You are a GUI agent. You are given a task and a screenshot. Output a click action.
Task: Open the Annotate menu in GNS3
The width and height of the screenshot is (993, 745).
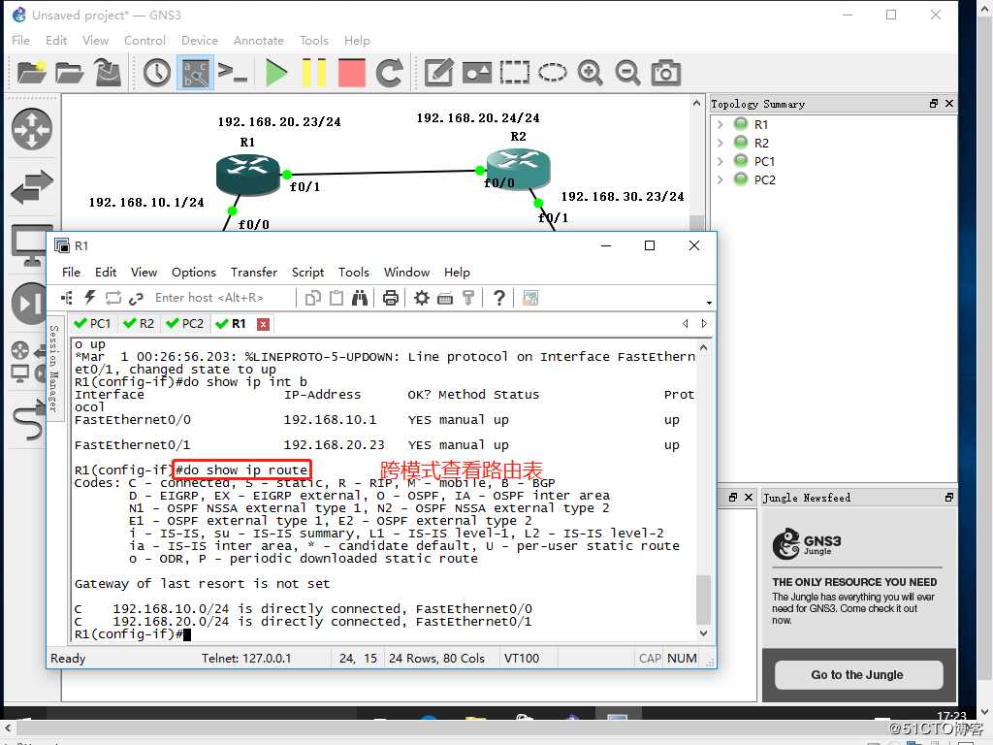pos(258,41)
